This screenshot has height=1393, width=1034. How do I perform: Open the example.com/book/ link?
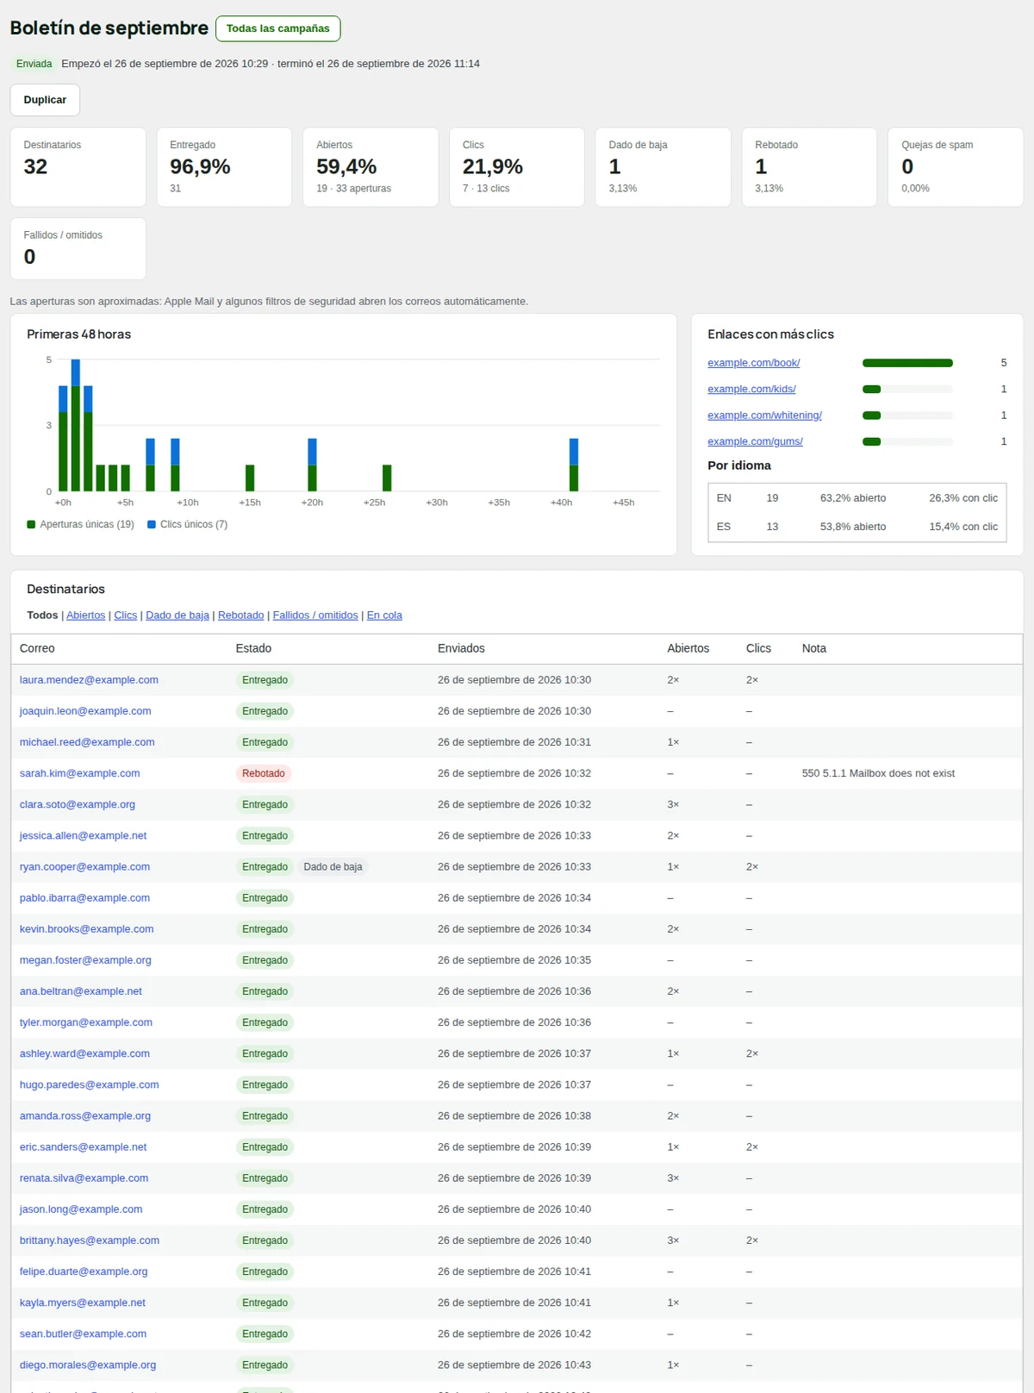(753, 363)
